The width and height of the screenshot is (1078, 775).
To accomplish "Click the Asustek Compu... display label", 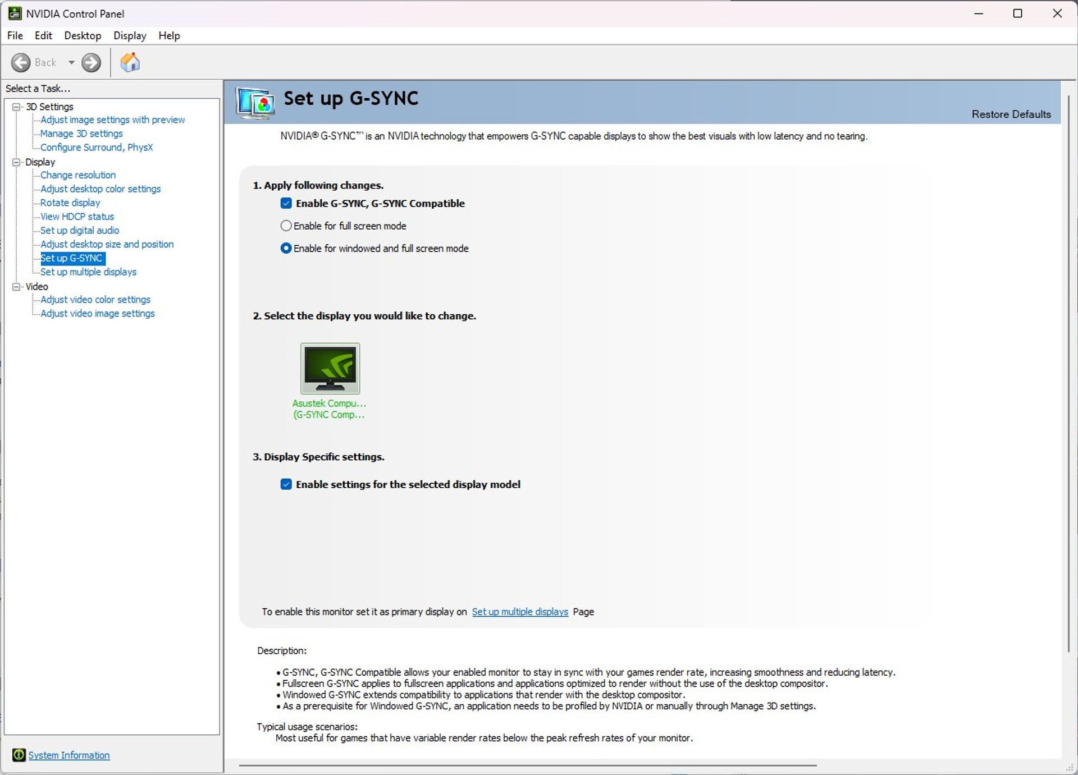I will coord(329,403).
